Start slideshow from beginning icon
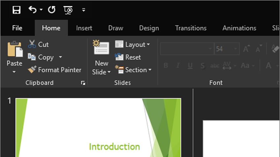Viewport: 280px width, 157px height. click(x=68, y=10)
